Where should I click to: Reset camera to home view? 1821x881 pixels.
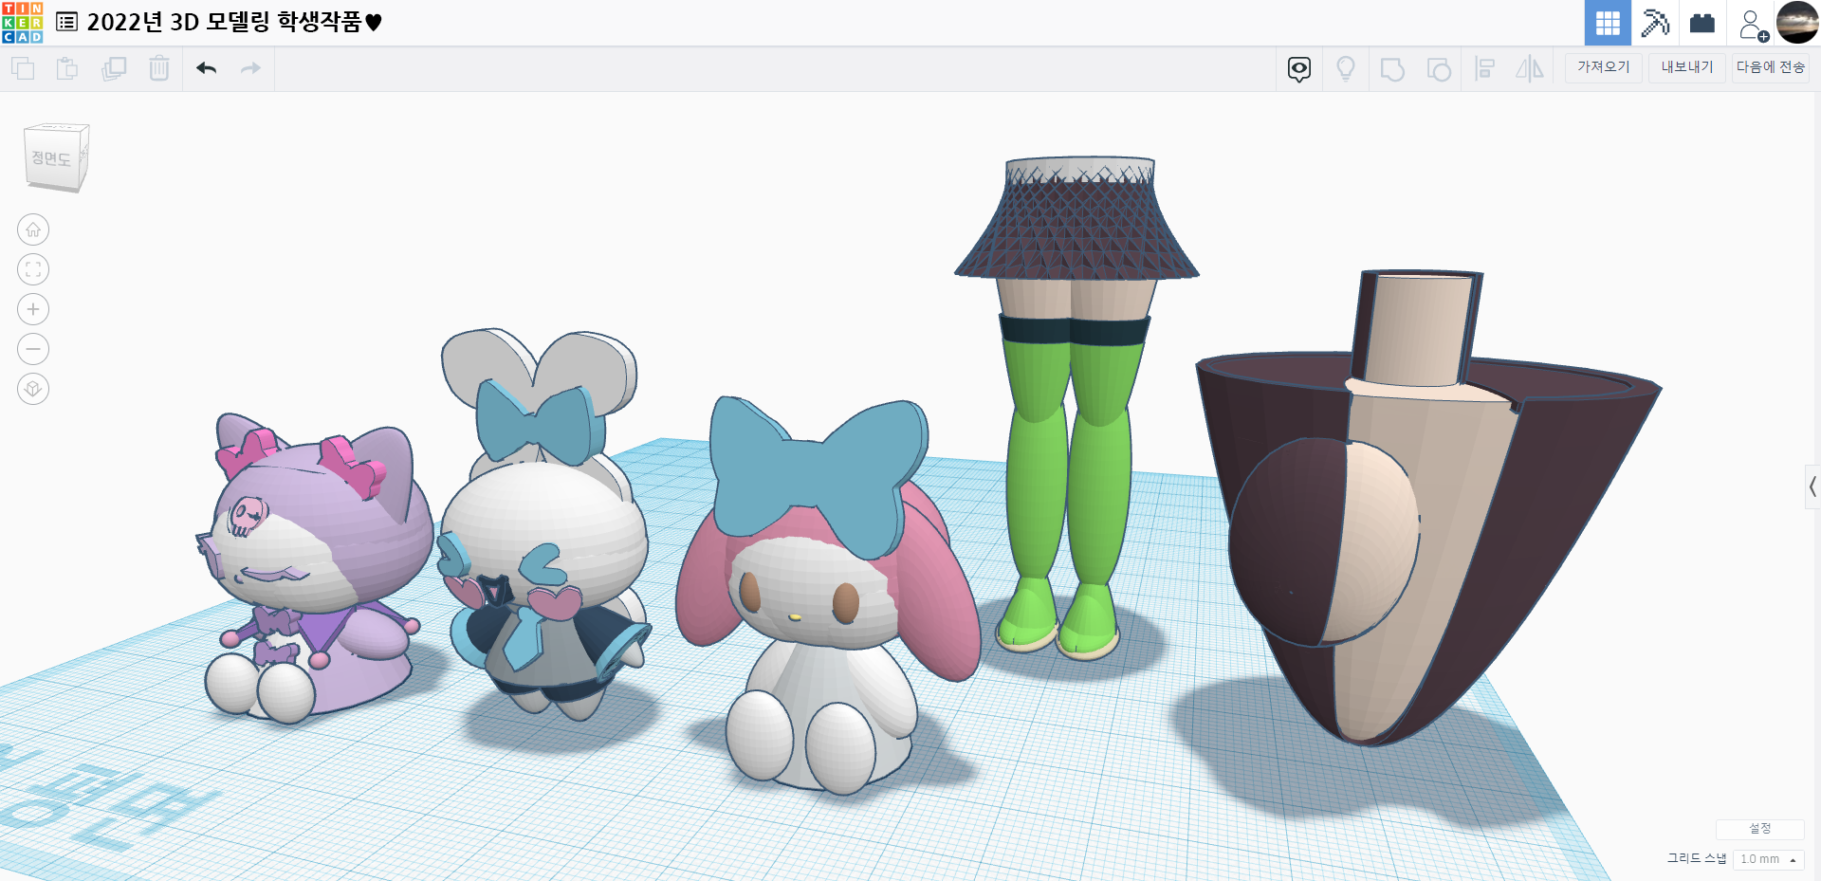pyautogui.click(x=33, y=229)
